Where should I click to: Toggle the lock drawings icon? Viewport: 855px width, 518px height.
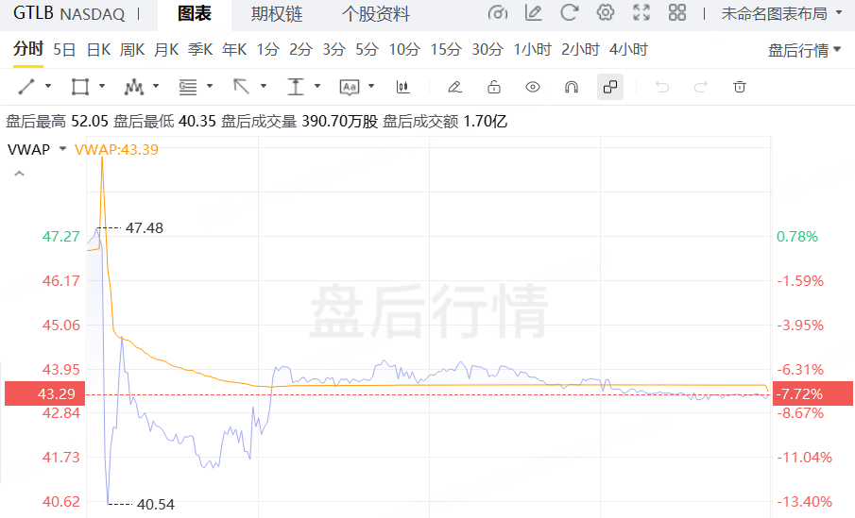point(493,87)
